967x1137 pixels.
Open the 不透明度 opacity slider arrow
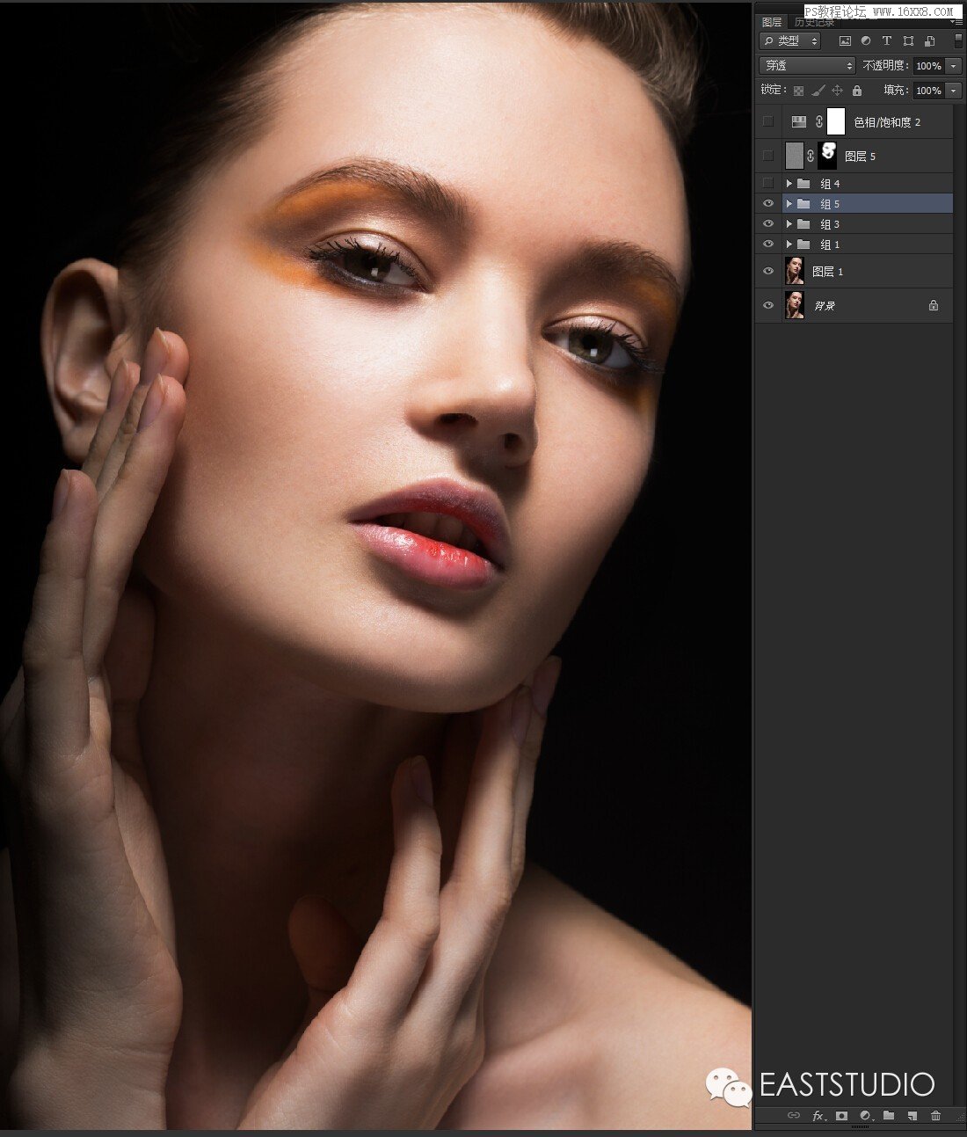click(954, 66)
